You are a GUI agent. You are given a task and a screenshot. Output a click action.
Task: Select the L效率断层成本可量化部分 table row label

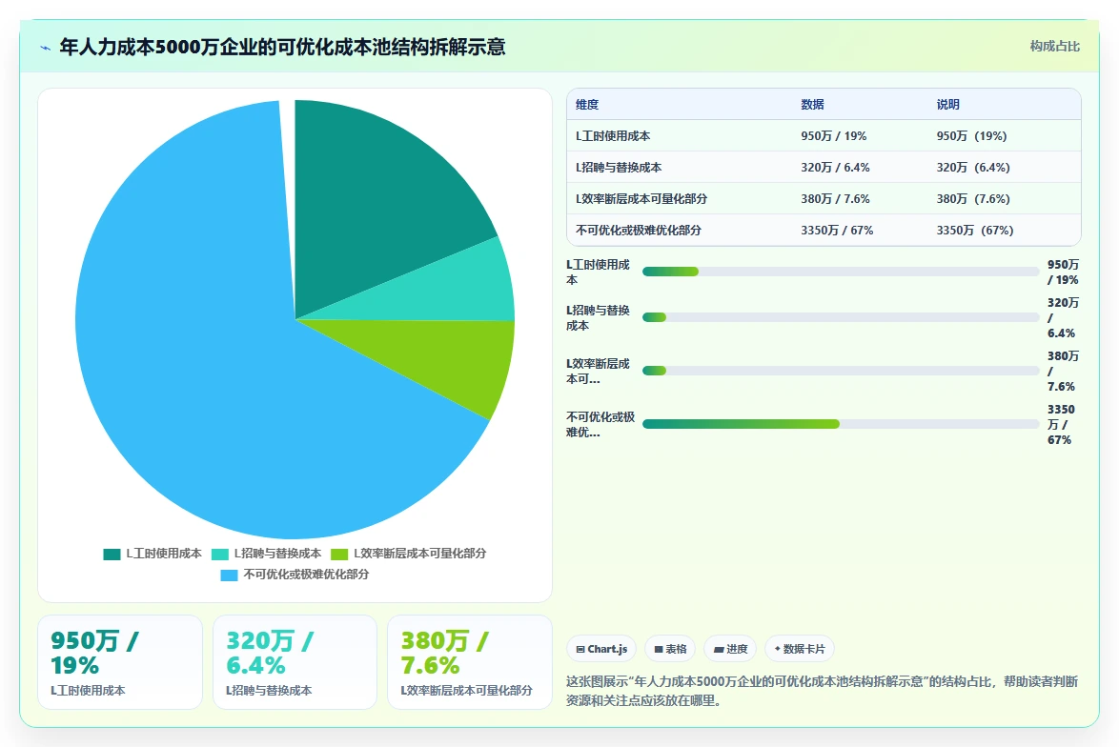641,198
